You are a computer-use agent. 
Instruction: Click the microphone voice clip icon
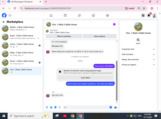(x=47, y=107)
